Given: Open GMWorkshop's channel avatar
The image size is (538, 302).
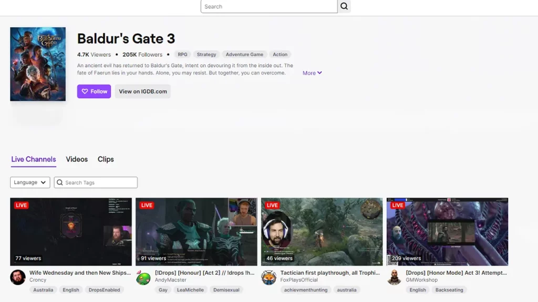Looking at the screenshot, I should click(395, 277).
